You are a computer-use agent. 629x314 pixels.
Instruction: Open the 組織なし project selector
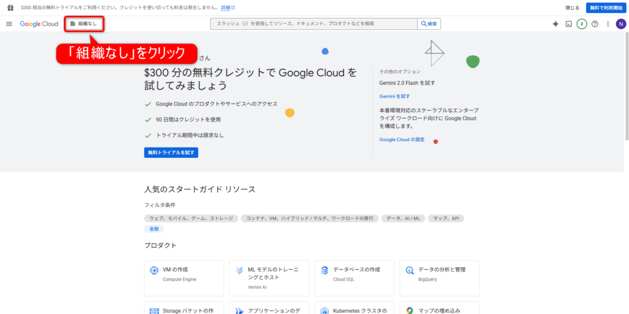pyautogui.click(x=84, y=24)
